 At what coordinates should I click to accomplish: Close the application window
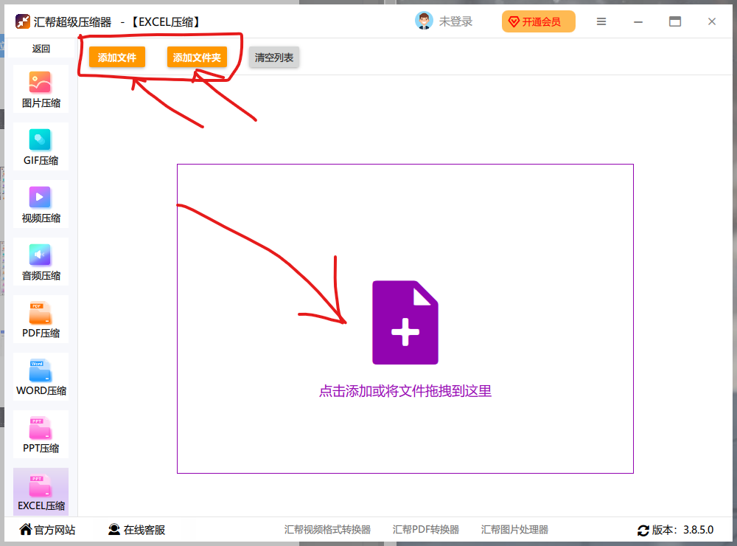coord(712,21)
